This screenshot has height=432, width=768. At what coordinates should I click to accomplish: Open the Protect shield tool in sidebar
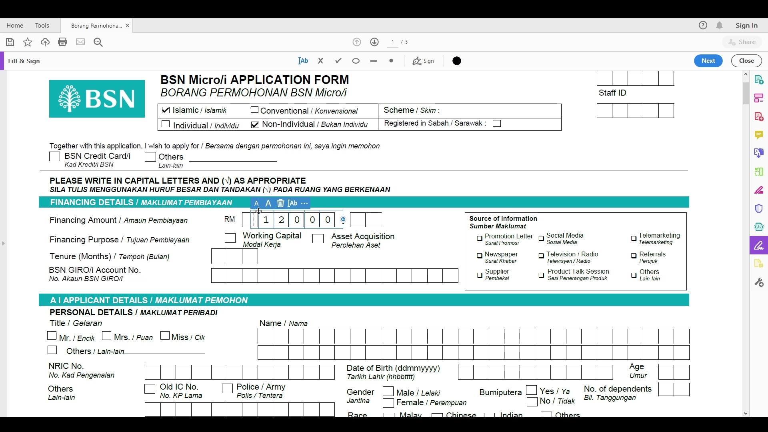point(759,208)
